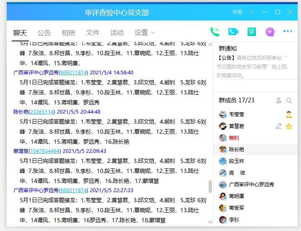Select member name 蒋受军
Viewport: 301px width, 231px height.
tap(237, 208)
